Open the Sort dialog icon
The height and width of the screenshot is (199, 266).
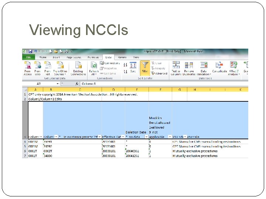click(x=133, y=65)
